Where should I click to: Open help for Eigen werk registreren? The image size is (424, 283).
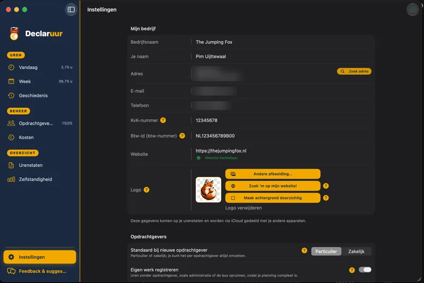coord(352,270)
